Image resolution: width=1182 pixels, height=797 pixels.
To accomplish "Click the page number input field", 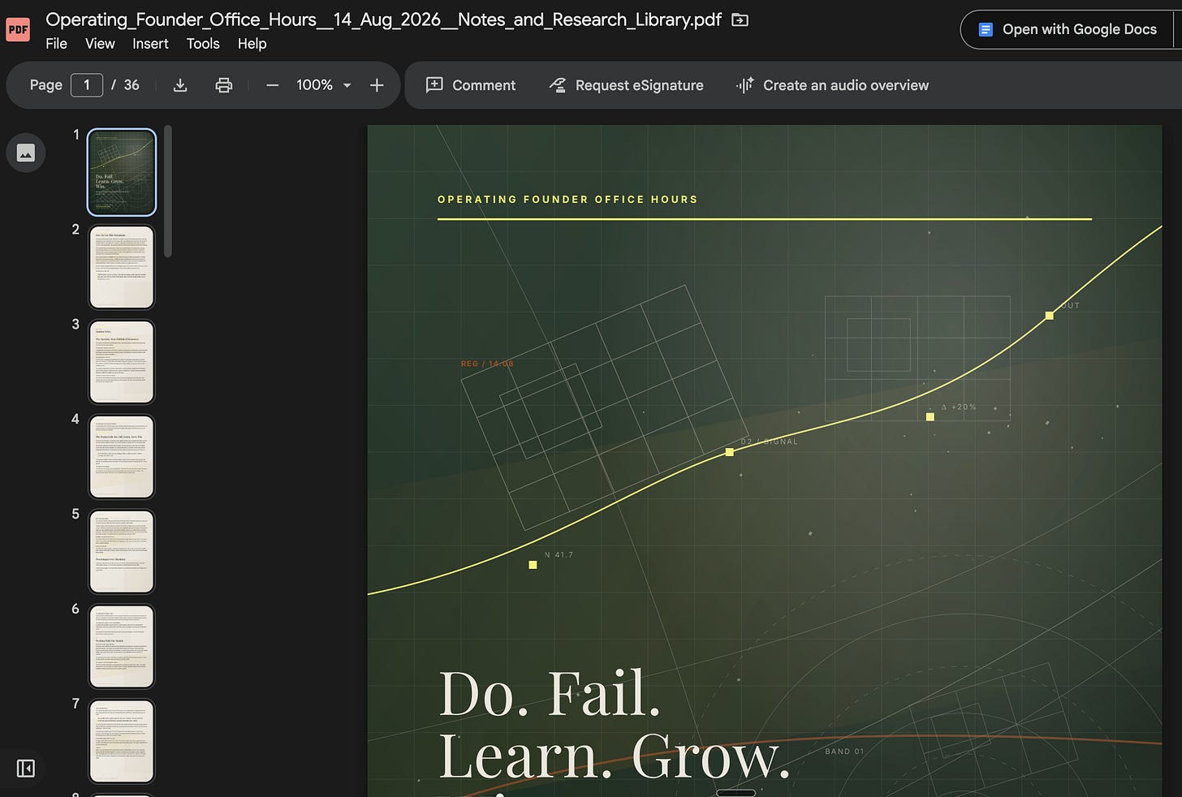I will [x=87, y=85].
